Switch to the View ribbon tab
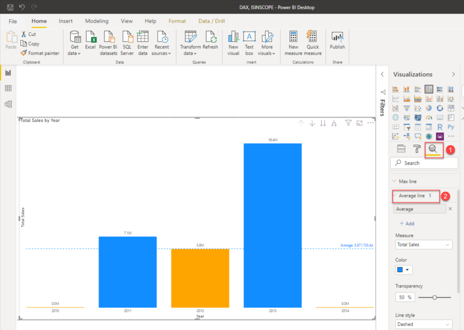 click(127, 21)
